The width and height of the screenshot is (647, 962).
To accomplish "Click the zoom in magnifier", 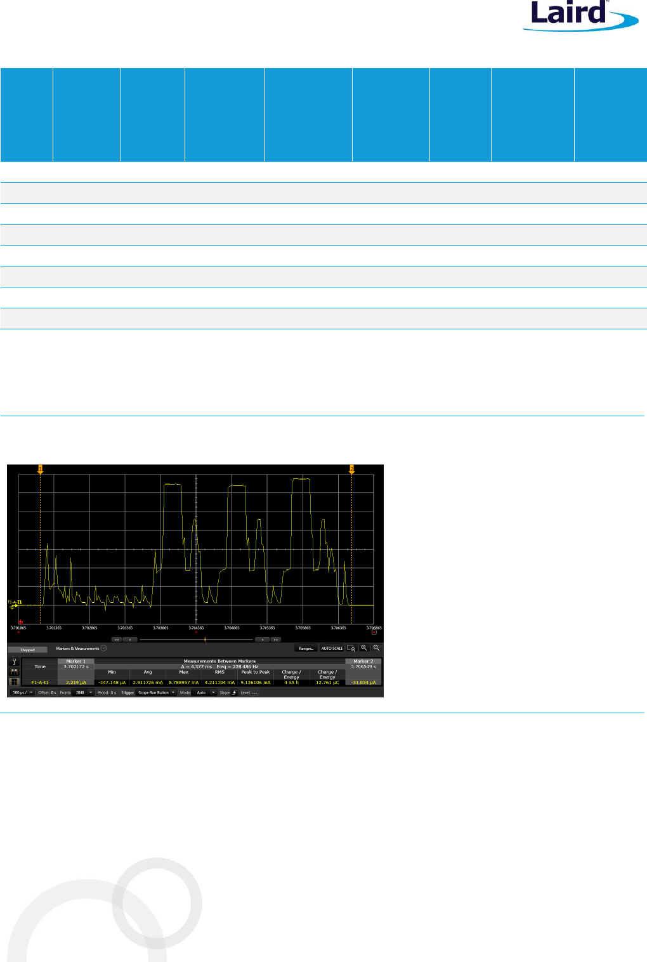I will coord(364,648).
